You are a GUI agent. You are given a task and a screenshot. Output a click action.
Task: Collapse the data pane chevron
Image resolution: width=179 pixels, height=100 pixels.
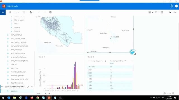click(x=36, y=17)
